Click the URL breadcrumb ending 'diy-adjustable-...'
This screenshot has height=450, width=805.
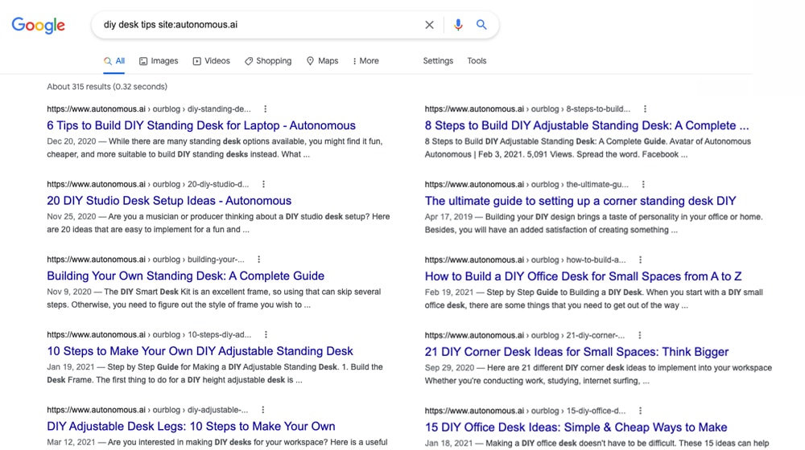tap(147, 410)
